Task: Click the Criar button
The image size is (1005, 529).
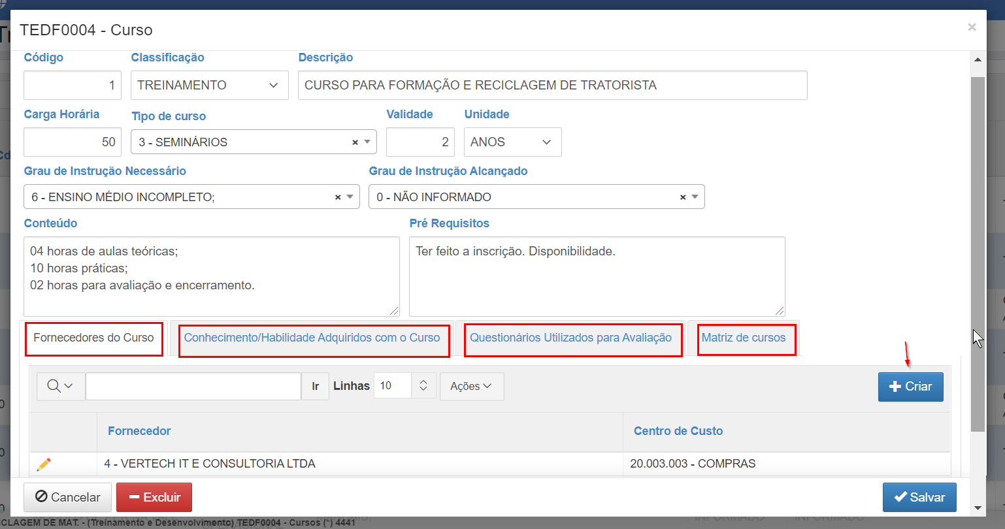Action: click(911, 387)
